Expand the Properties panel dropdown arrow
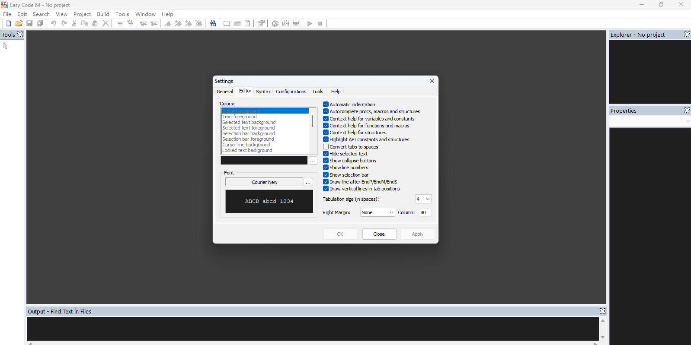691x345 pixels. [x=687, y=121]
